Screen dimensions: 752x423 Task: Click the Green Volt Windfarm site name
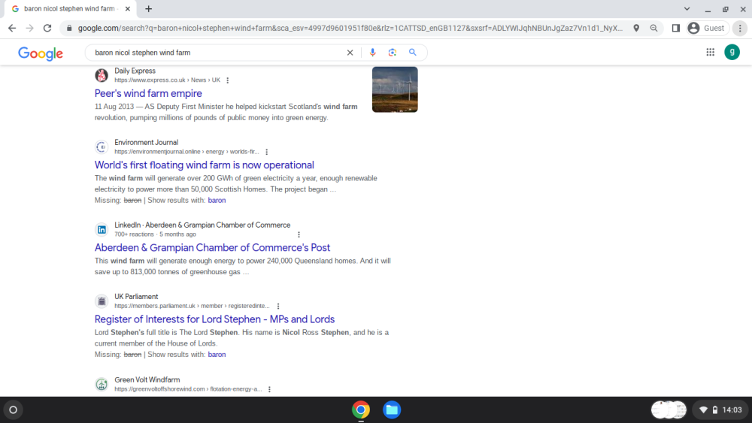147,380
